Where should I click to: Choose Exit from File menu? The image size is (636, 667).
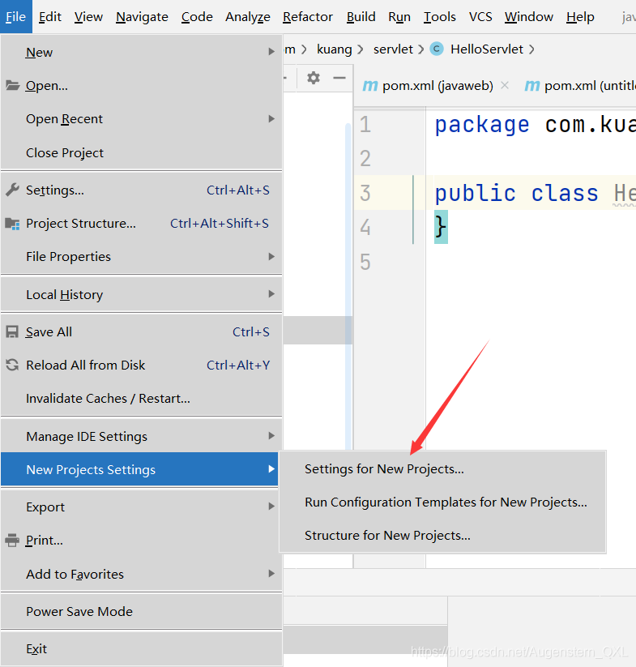(x=141, y=648)
